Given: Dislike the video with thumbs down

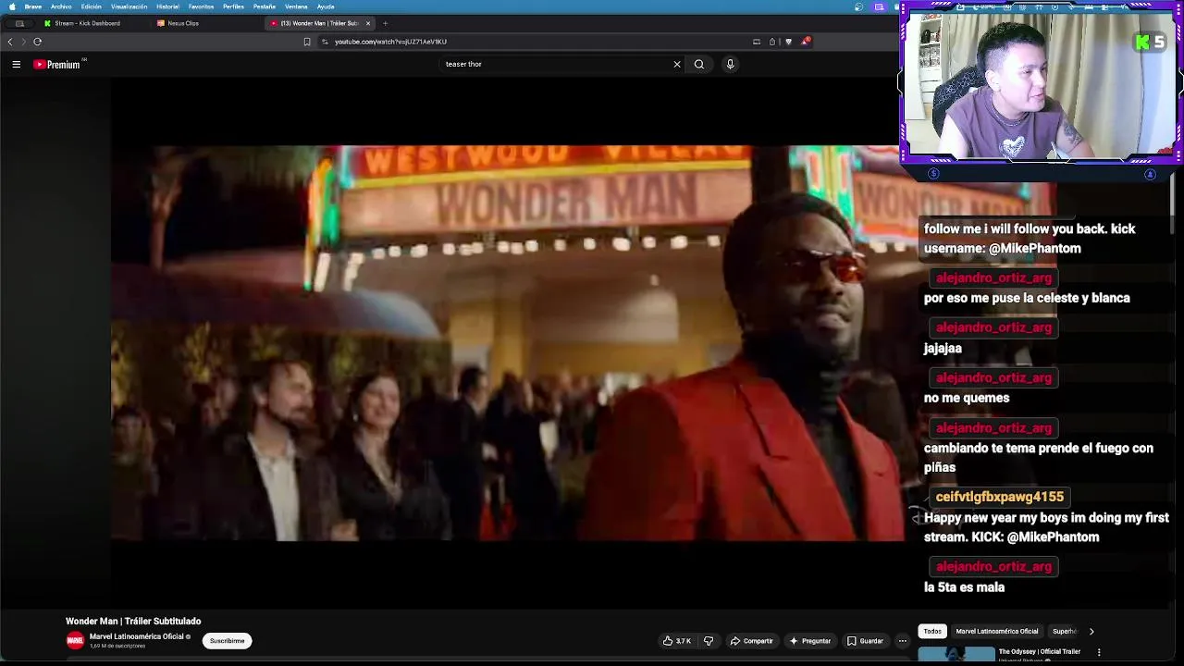Looking at the screenshot, I should (x=709, y=641).
